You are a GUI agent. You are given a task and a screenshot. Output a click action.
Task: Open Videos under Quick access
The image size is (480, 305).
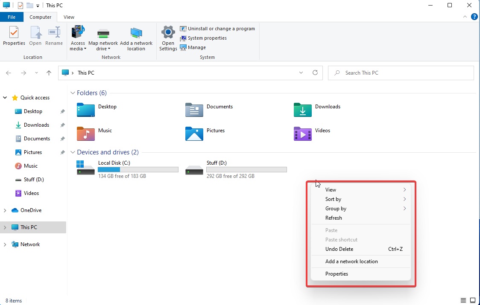pos(31,193)
